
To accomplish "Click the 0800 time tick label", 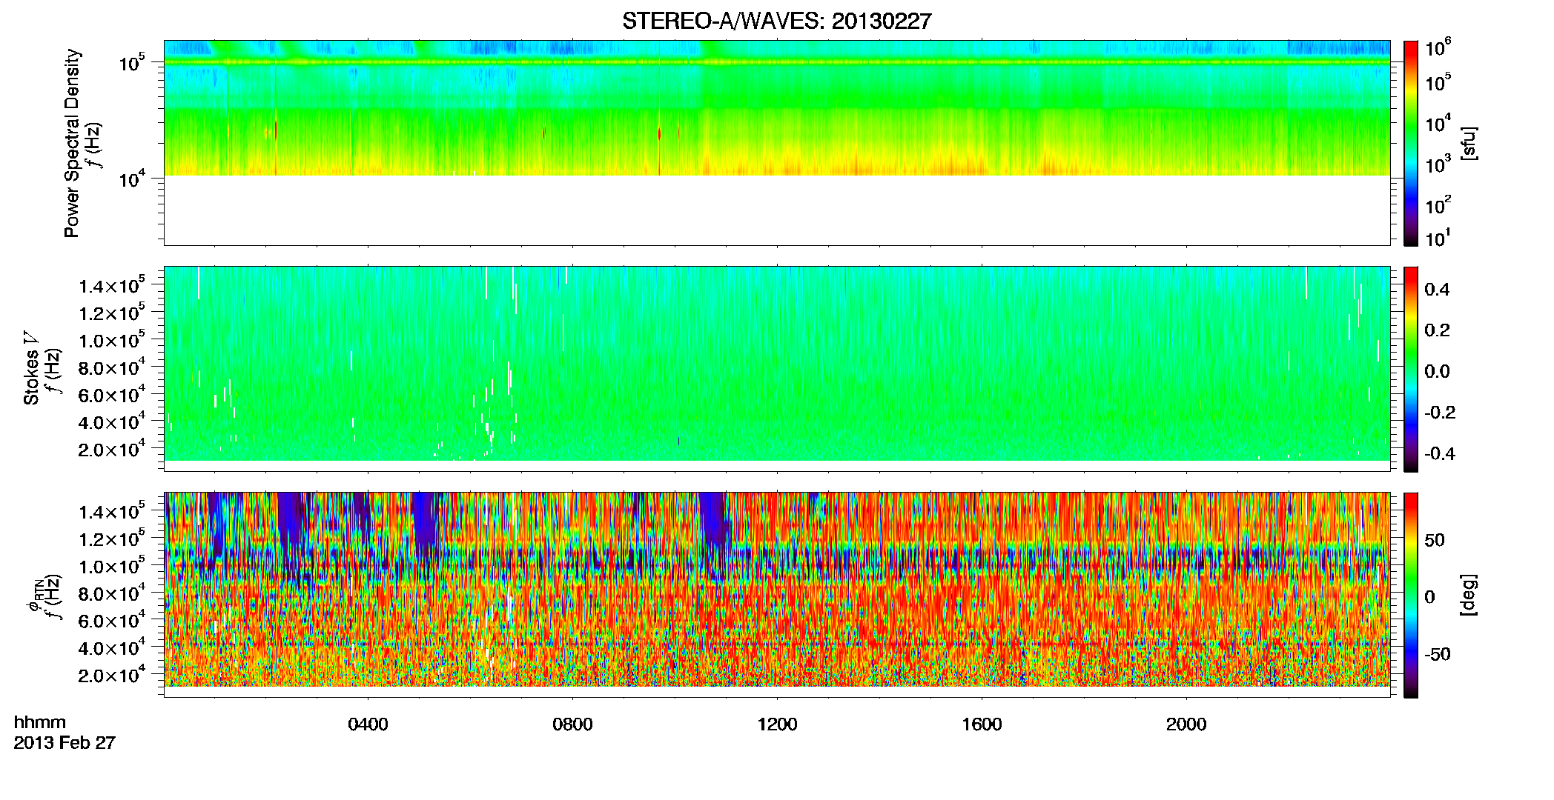I will [572, 724].
